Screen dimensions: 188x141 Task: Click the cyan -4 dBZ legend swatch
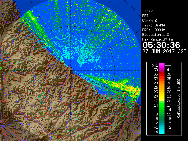tap(162, 132)
